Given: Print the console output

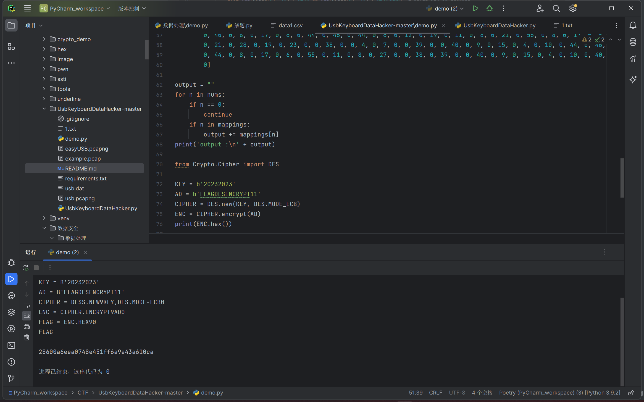Looking at the screenshot, I should coord(27,327).
